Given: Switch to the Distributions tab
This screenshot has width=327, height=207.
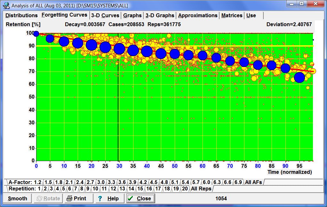Looking at the screenshot, I should 21,15.
